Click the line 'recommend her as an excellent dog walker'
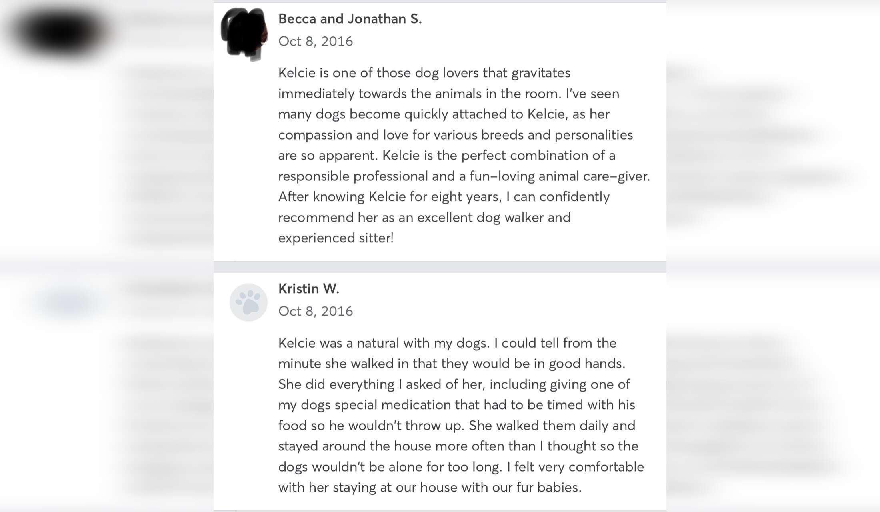The image size is (880, 512). point(424,218)
